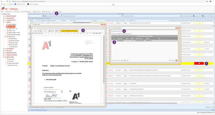This screenshot has width=215, height=115.
Task: Open the Page size dropdown in Poništenje window
Action: click(x=176, y=60)
